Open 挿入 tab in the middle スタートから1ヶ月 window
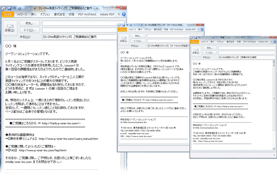Image resolution: width=277 pixels, height=177 pixels. [140, 29]
